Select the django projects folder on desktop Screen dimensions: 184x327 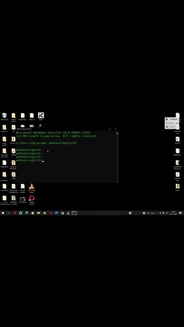pyautogui.click(x=14, y=117)
